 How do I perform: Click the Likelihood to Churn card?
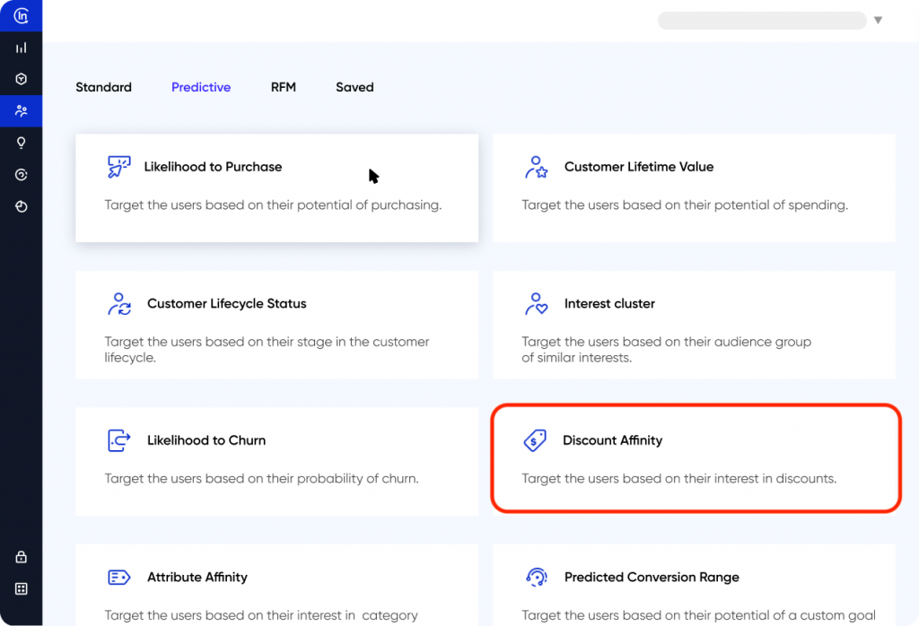276,461
